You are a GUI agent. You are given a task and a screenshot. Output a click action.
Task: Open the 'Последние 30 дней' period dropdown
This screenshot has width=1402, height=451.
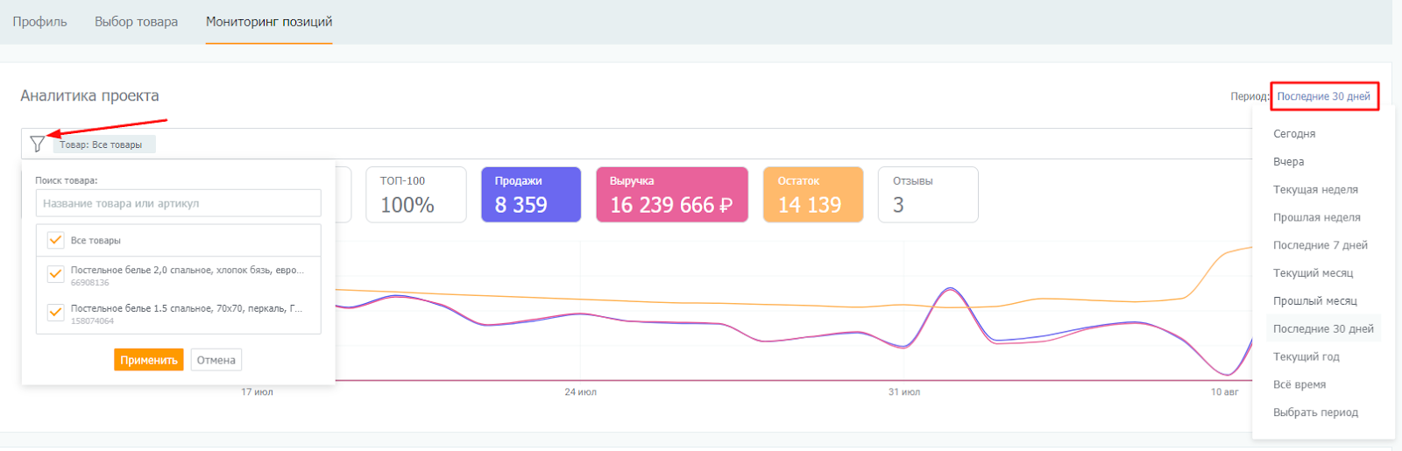point(1323,96)
